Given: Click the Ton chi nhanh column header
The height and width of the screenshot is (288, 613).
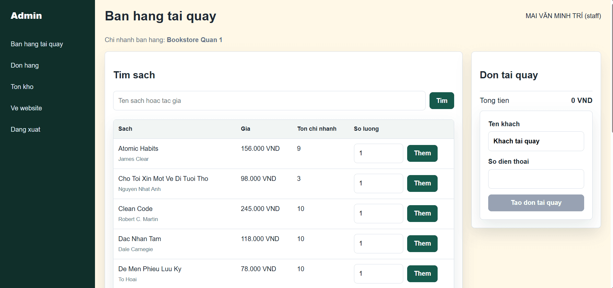Looking at the screenshot, I should point(317,129).
